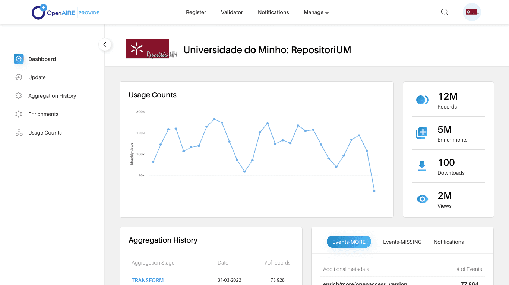
Task: Click the Enrichments plus-stack icon
Action: coord(422,133)
